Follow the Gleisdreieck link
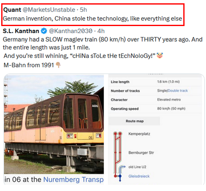 139,176
